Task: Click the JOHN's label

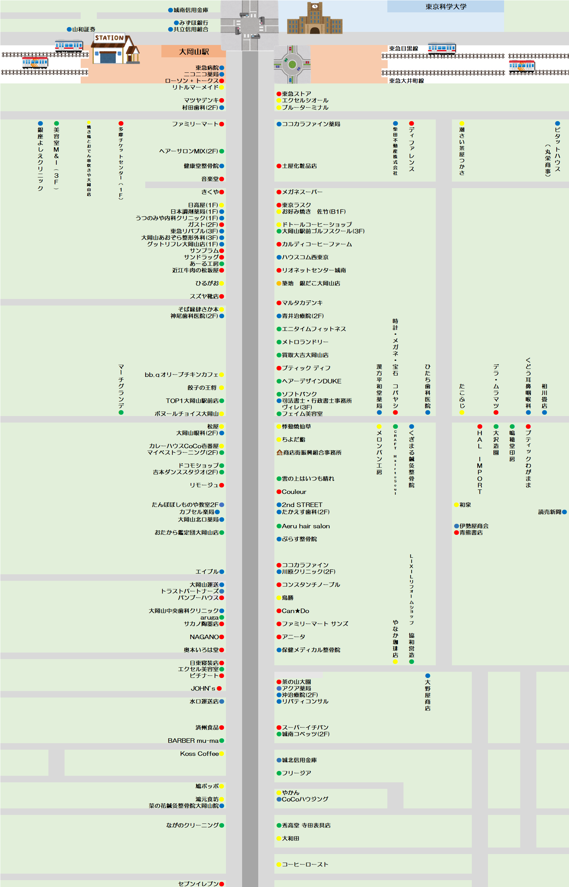Action: [x=203, y=689]
